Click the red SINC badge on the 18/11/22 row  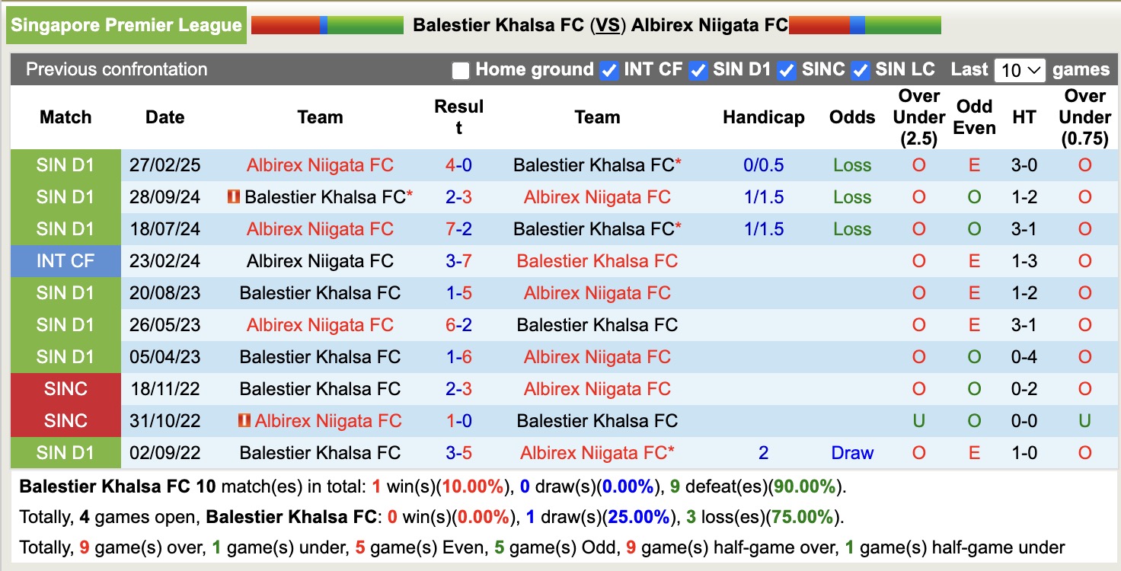(65, 389)
